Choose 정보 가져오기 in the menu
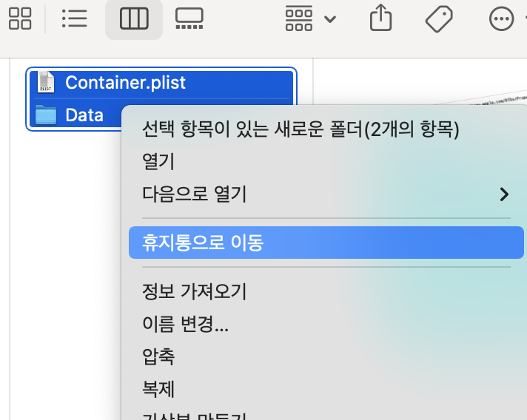This screenshot has height=420, width=527. tap(194, 291)
